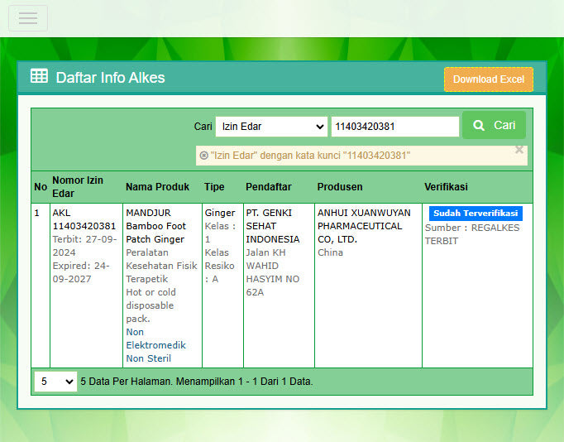This screenshot has width=564, height=442.
Task: Select the AKL 11403420381 license number cell
Action: pos(84,219)
